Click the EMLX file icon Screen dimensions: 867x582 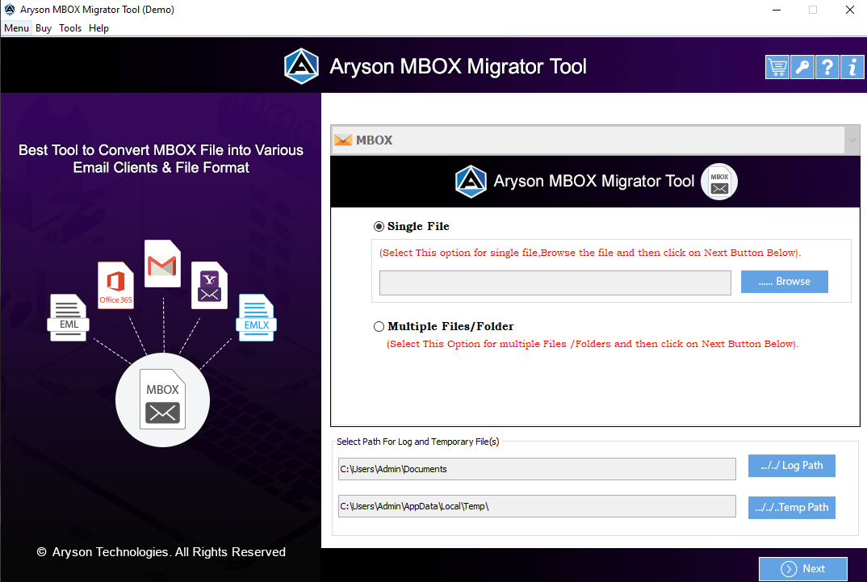257,317
